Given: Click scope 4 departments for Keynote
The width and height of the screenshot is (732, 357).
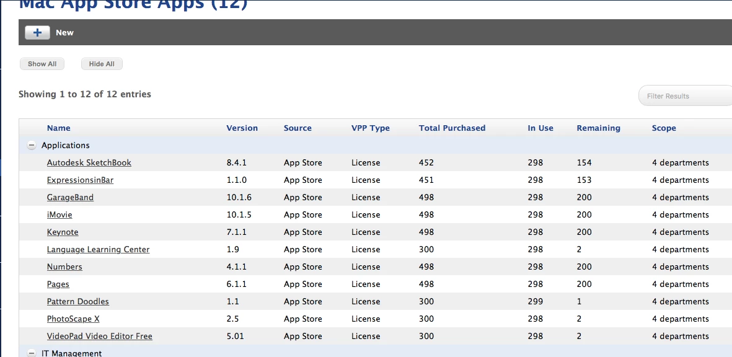Looking at the screenshot, I should coord(680,232).
